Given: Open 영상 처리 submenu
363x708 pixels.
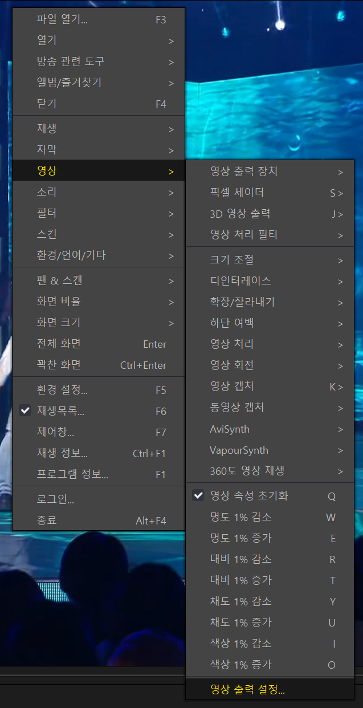Looking at the screenshot, I should [270, 344].
